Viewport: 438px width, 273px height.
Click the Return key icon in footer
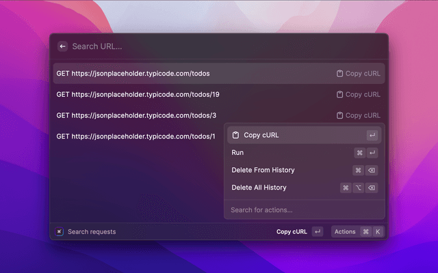pos(318,232)
